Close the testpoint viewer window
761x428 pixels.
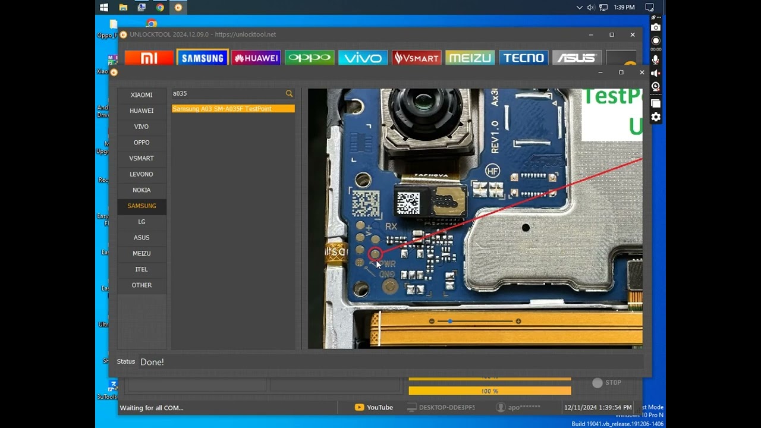(x=642, y=73)
